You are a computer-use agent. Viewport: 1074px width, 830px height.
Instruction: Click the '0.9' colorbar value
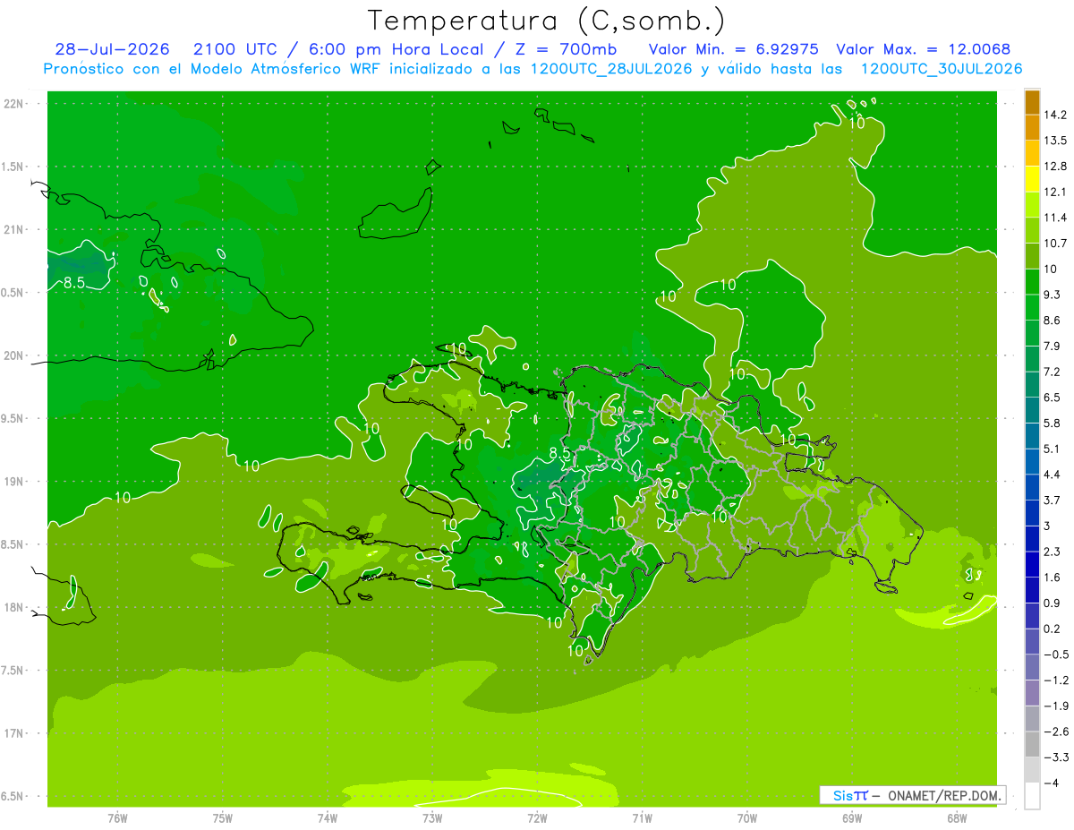[1053, 603]
